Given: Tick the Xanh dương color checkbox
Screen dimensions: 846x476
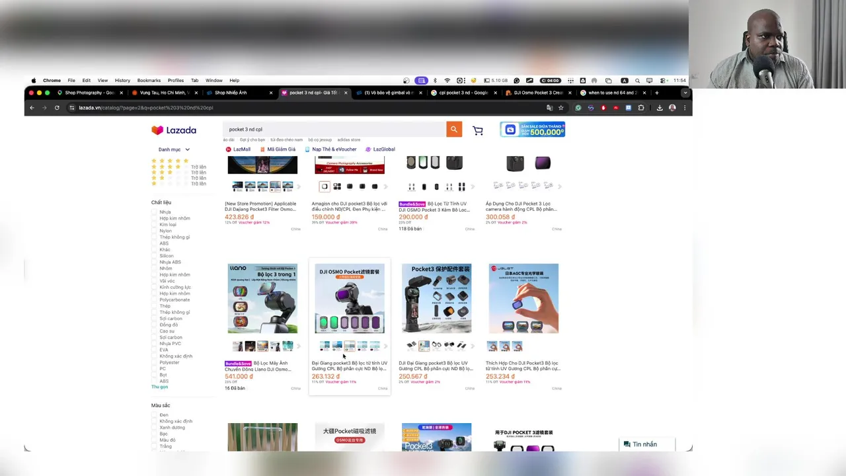Looking at the screenshot, I should (x=155, y=428).
